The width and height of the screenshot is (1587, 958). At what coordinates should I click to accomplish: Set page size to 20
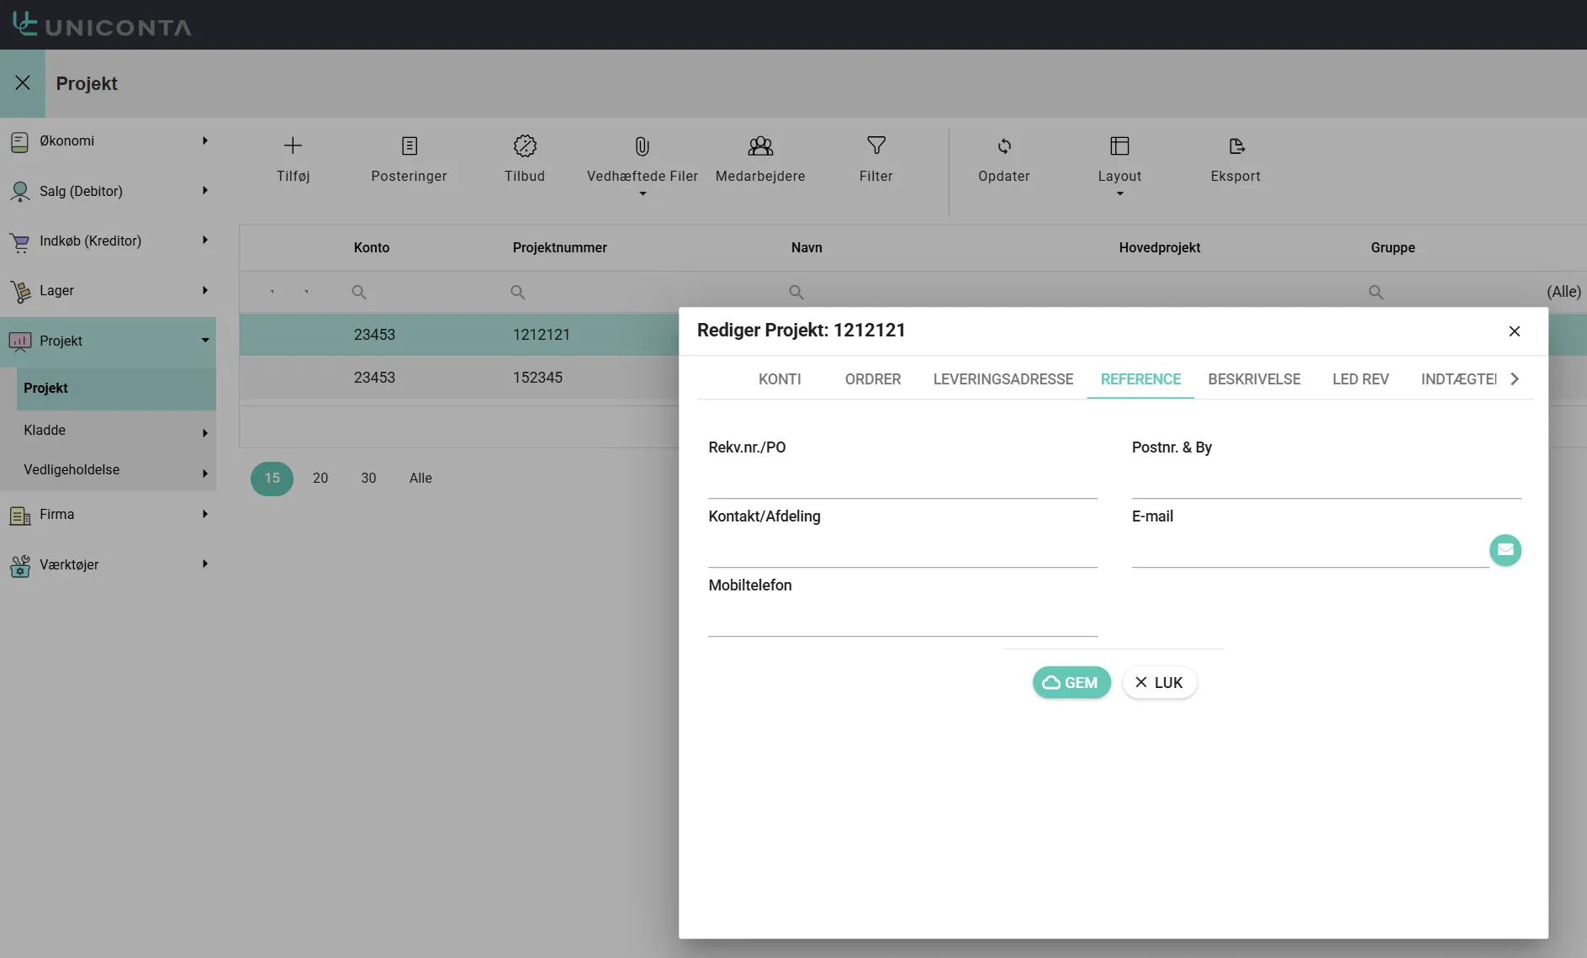(x=320, y=478)
